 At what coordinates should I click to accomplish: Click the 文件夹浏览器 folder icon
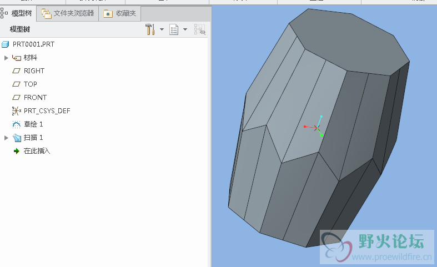click(x=46, y=13)
